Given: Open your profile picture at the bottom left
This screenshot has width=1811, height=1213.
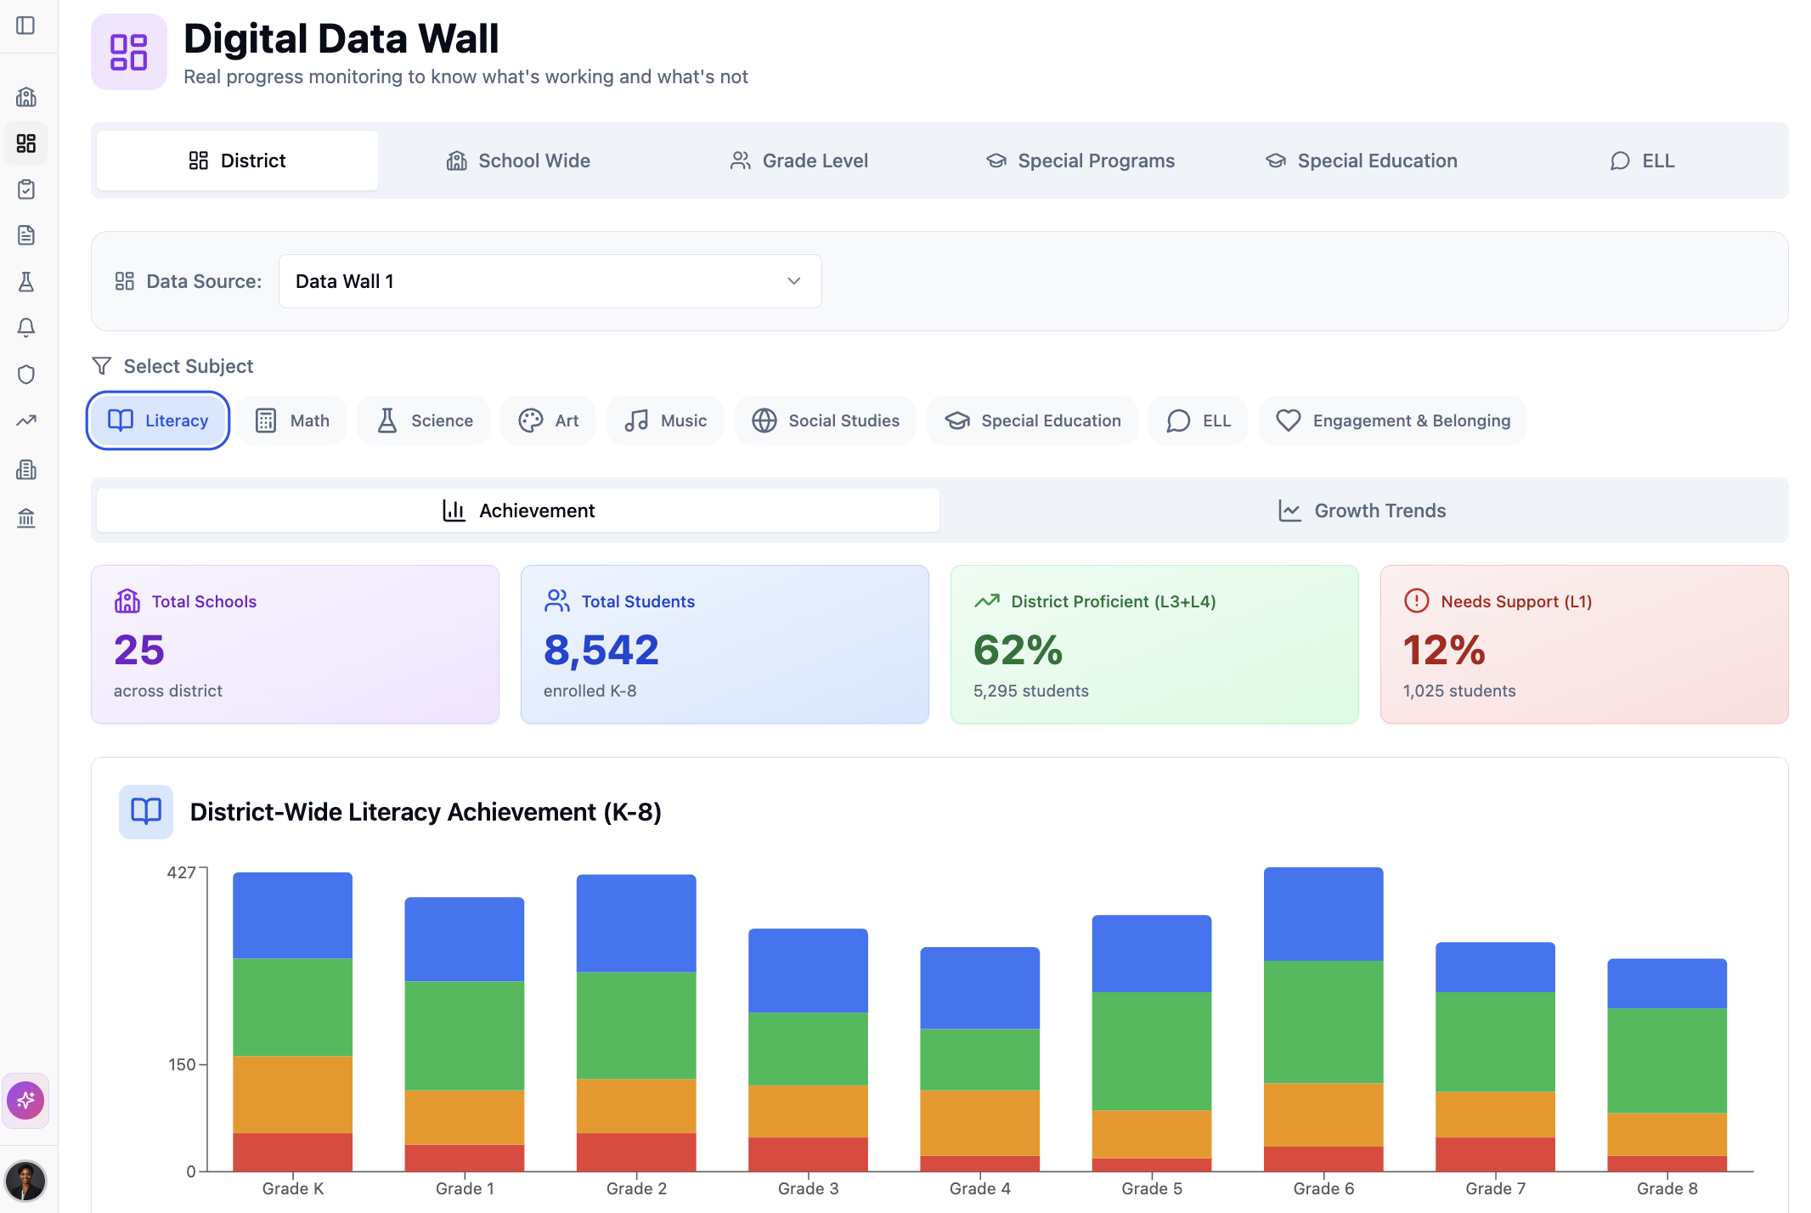Looking at the screenshot, I should pos(26,1181).
